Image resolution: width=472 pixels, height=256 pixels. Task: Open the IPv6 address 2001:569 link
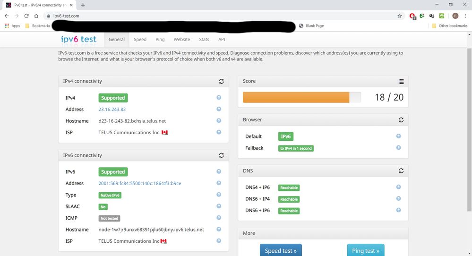(140, 183)
